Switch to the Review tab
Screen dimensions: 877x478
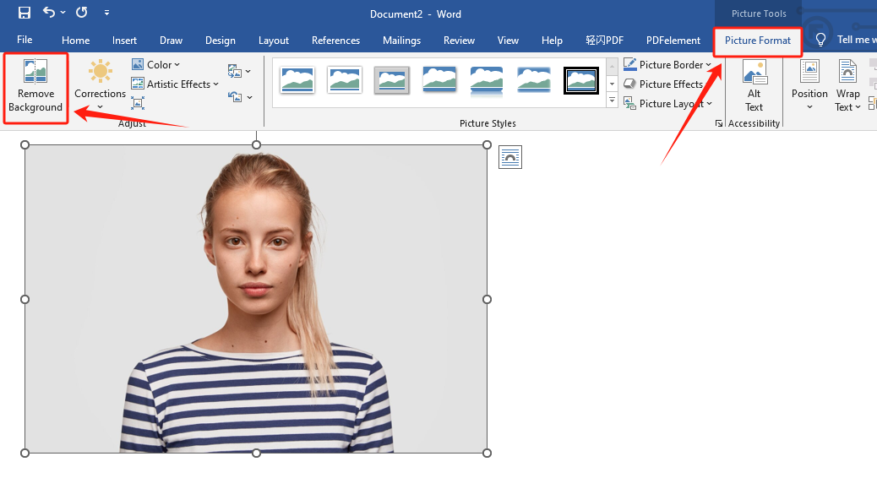pos(459,41)
